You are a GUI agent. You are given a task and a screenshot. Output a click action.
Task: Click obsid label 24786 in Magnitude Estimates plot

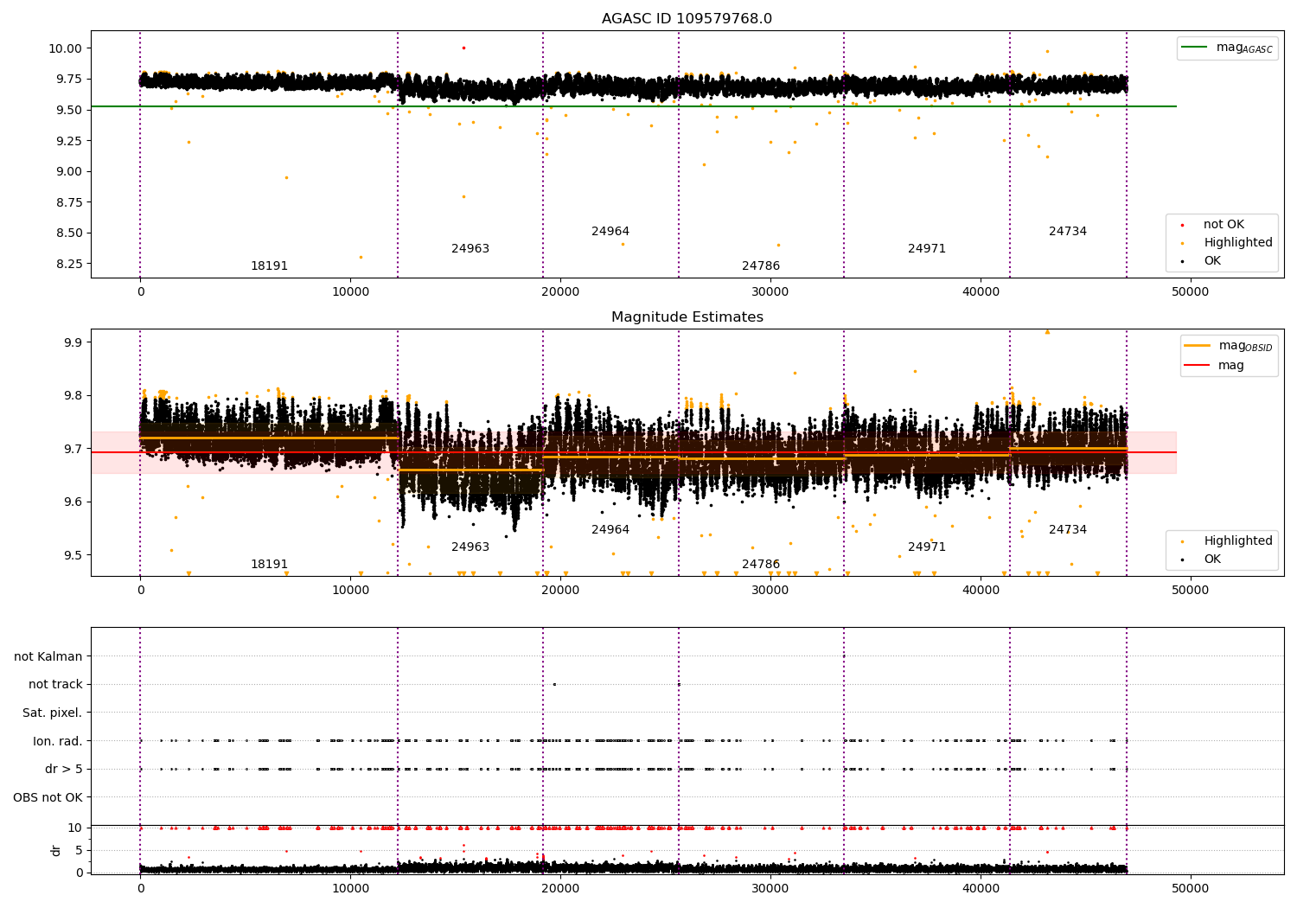tap(761, 565)
